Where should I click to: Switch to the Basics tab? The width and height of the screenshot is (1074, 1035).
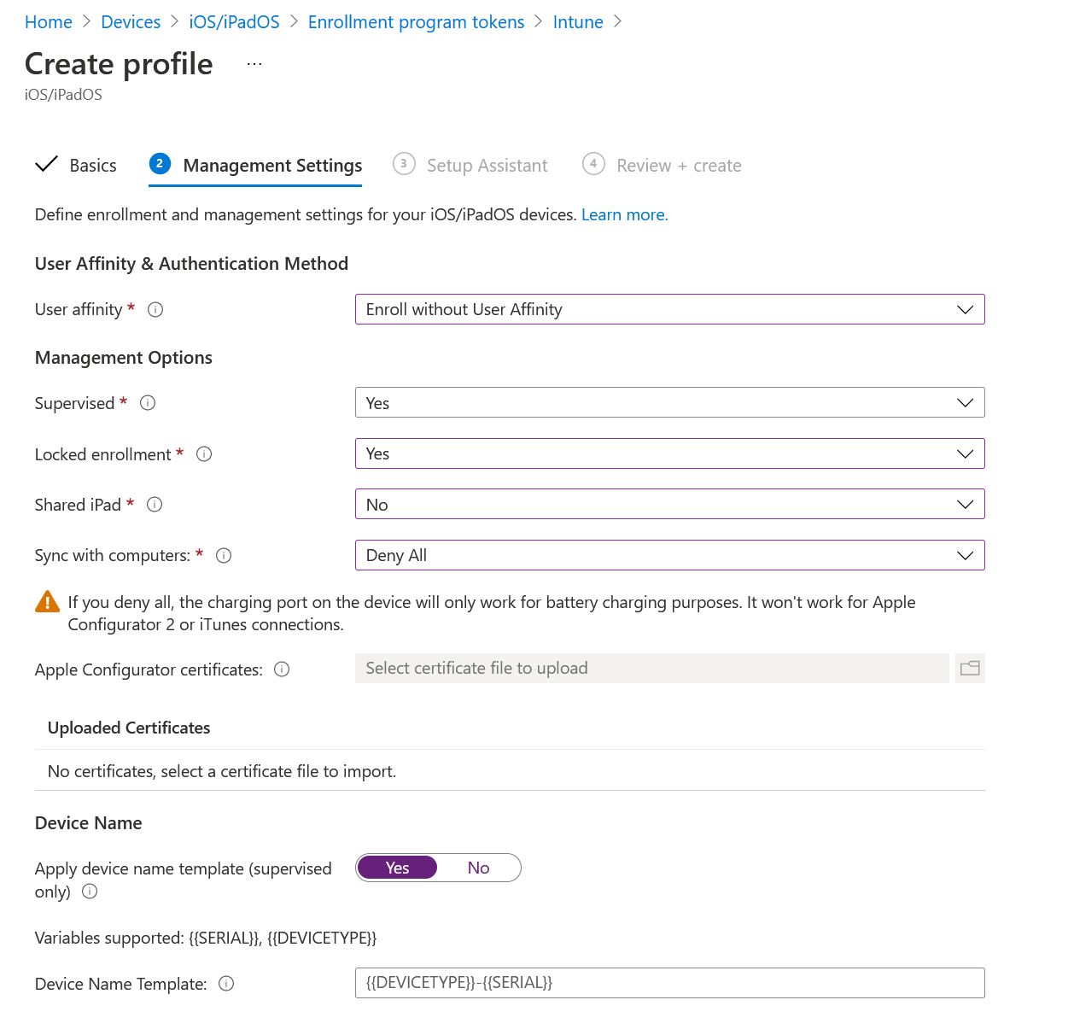(x=92, y=166)
